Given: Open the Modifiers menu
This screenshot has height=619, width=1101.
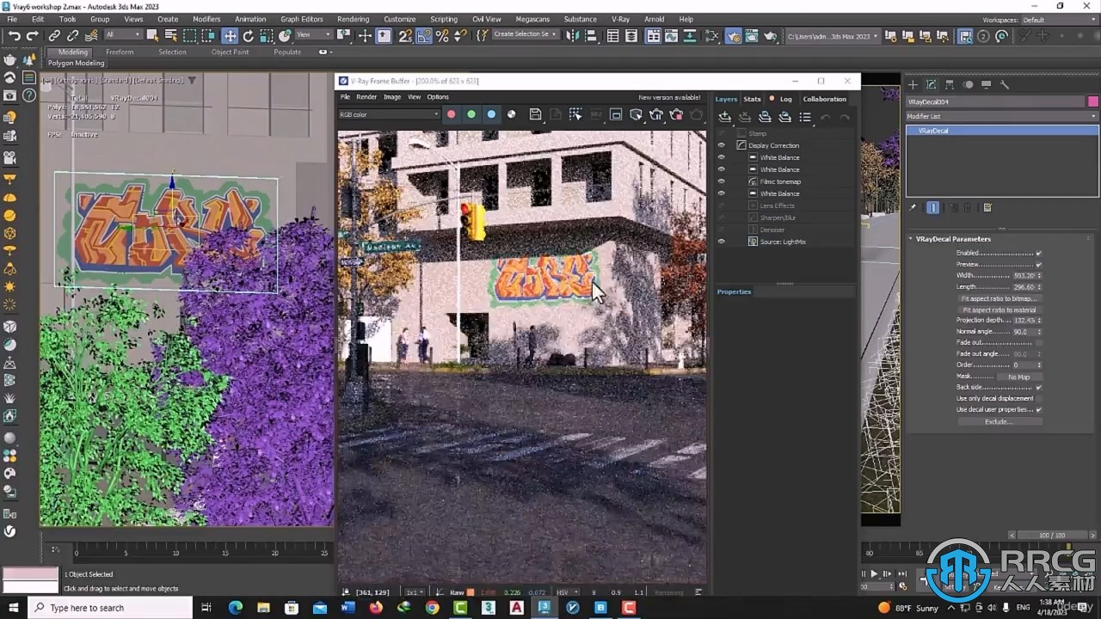Looking at the screenshot, I should point(206,19).
